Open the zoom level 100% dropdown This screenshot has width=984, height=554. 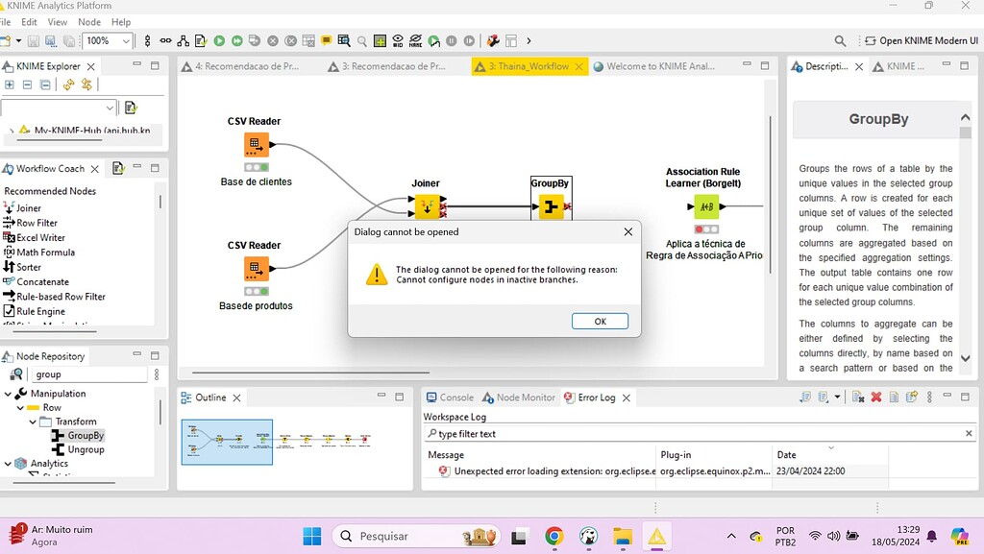pyautogui.click(x=126, y=40)
